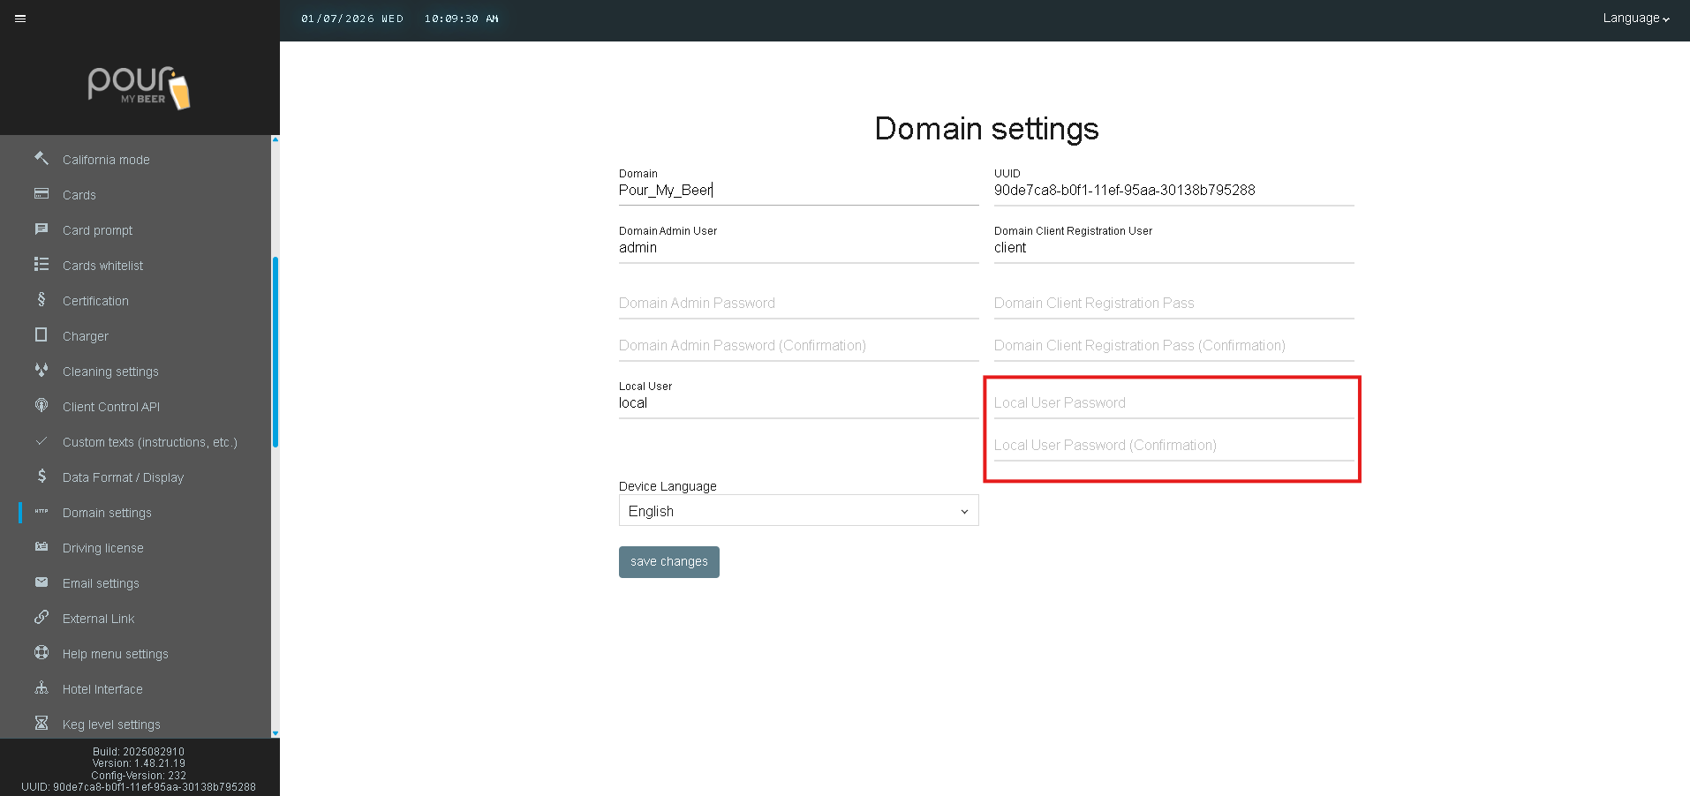Click the Keg level settings hourglass icon

pos(41,724)
